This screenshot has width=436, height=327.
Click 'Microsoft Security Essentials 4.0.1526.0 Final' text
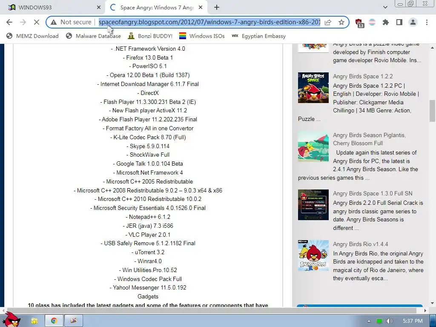pyautogui.click(x=149, y=208)
